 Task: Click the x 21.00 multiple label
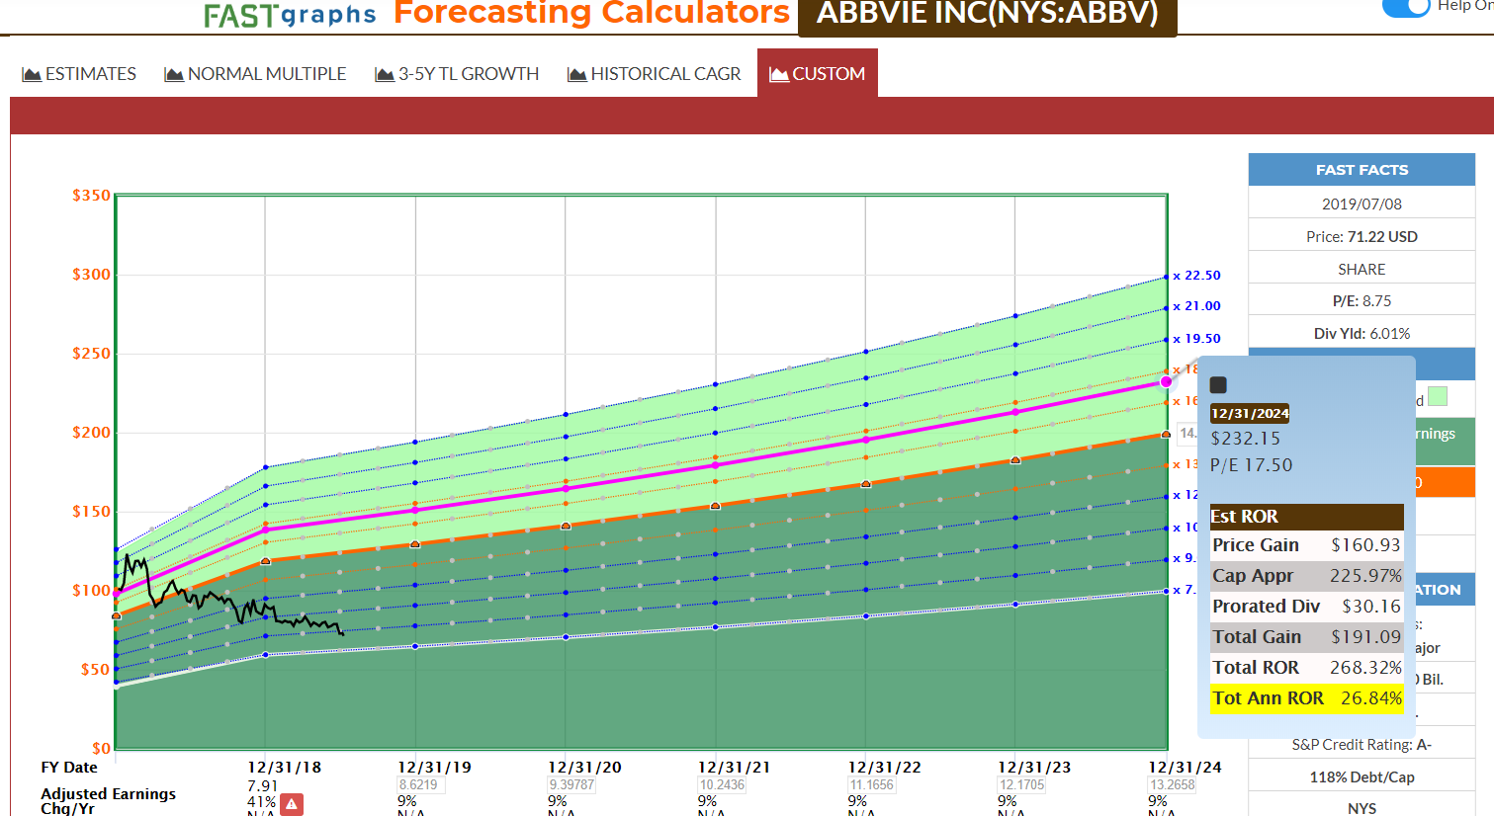1196,306
